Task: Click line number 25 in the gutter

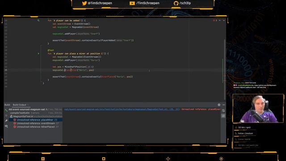Action: click(x=6, y=70)
